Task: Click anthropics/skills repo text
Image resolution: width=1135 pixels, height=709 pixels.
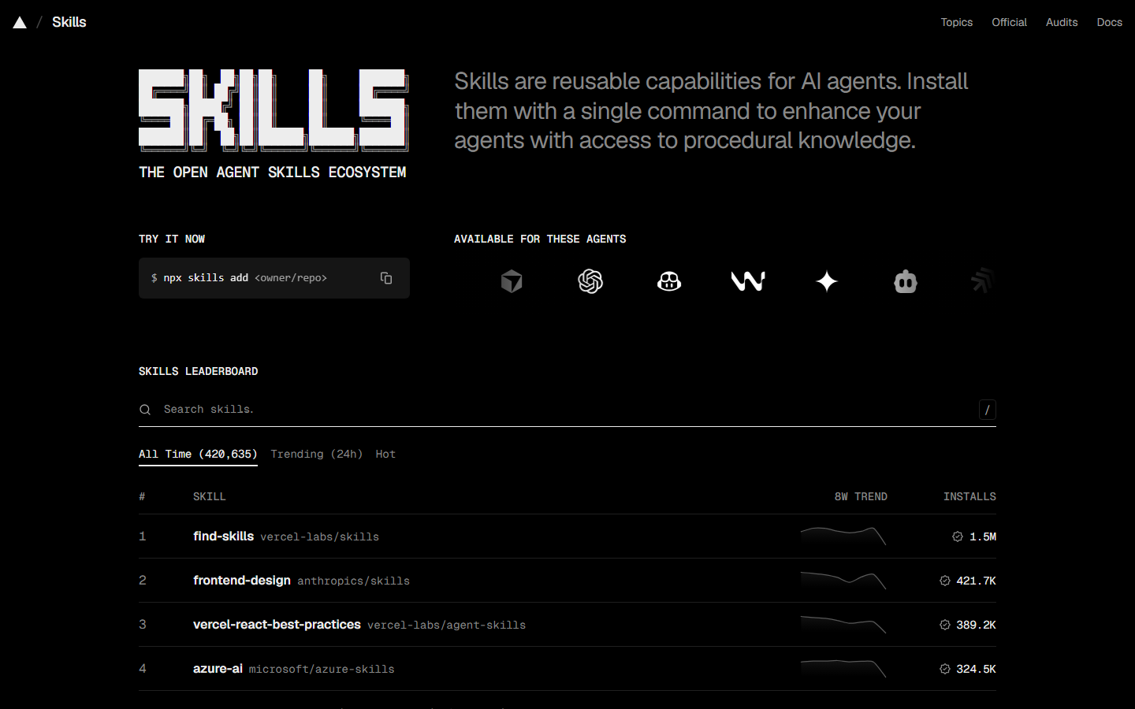Action: tap(353, 581)
